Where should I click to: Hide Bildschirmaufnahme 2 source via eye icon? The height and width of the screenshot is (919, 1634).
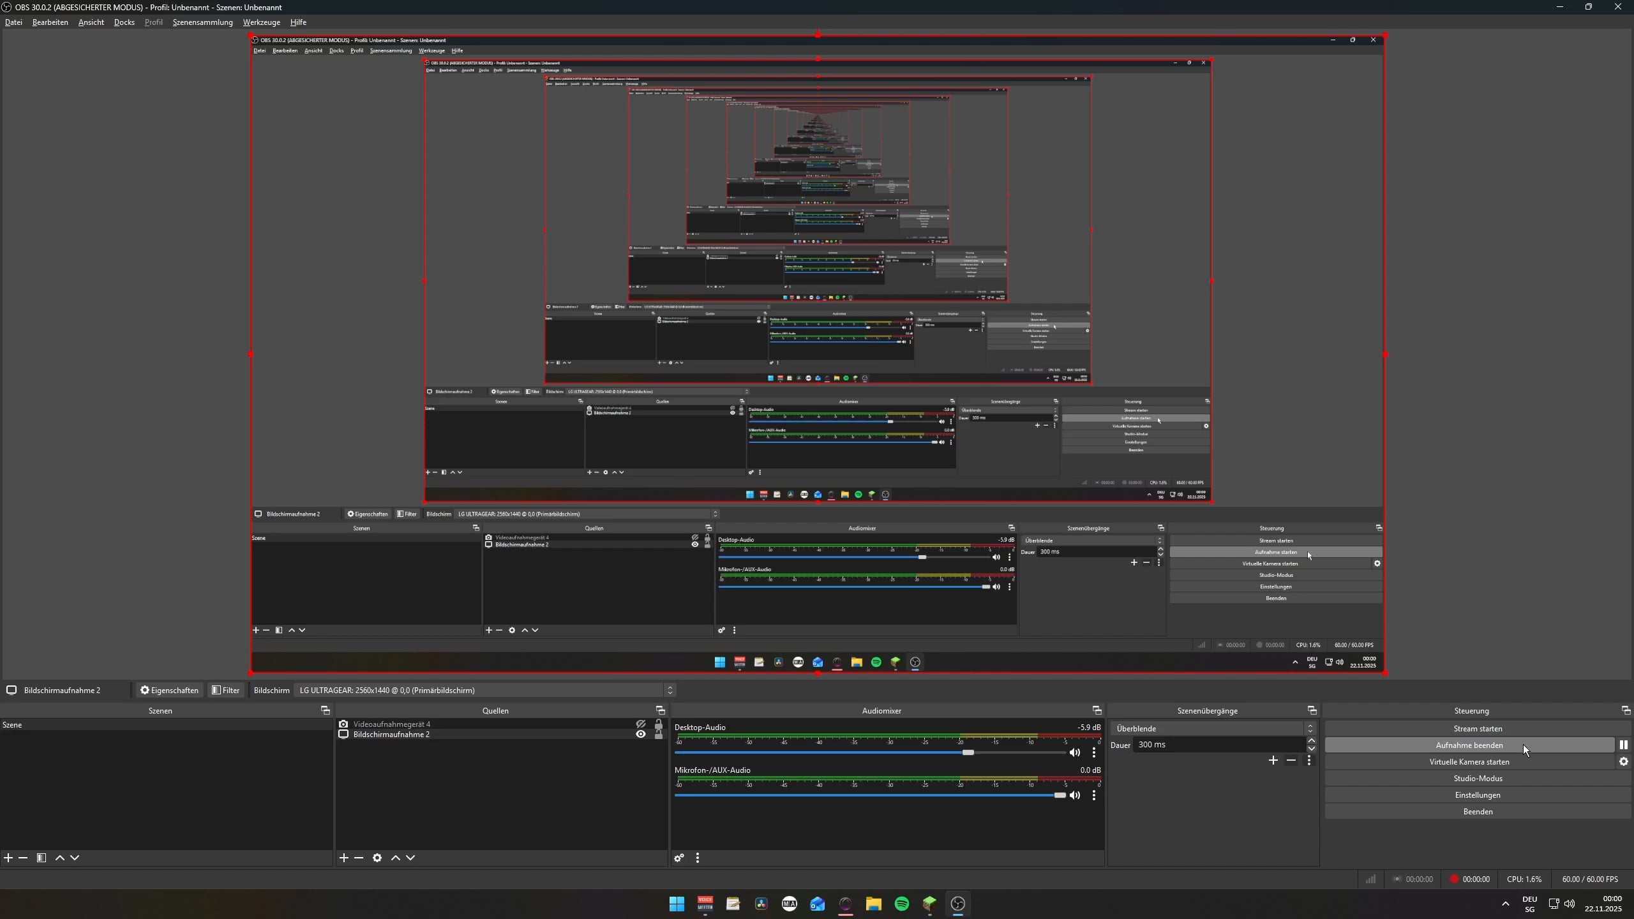coord(641,735)
